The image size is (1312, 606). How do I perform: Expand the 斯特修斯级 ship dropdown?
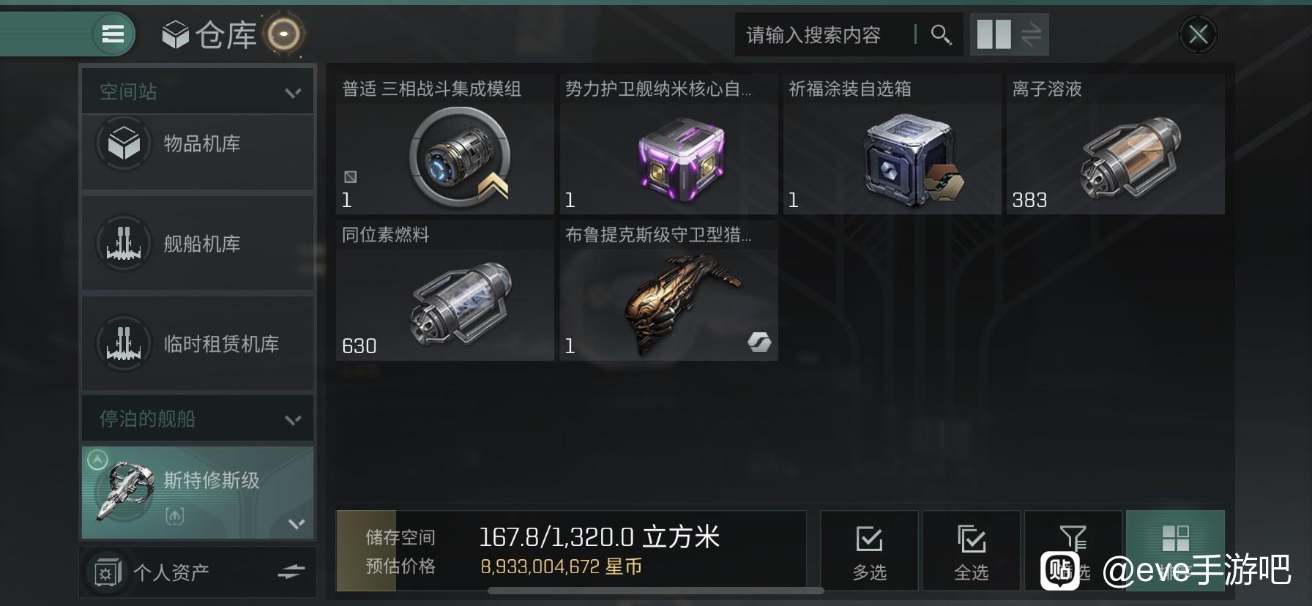(x=297, y=523)
